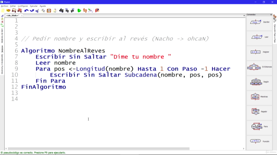Viewport: 277px width, 155px height.
Task: Place cursor in the comment on line 4
Action: [115, 39]
